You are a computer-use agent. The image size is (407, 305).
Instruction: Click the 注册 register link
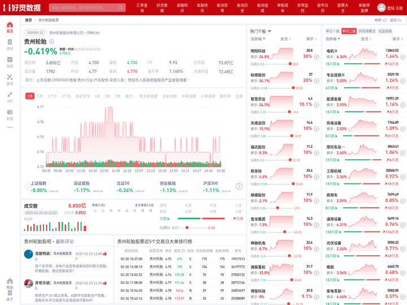pyautogui.click(x=399, y=8)
